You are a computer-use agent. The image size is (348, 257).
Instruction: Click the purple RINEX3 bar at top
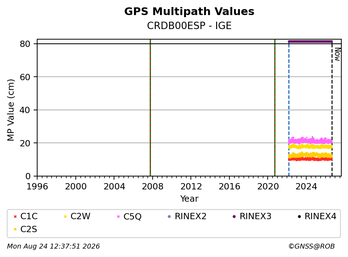(310, 41)
